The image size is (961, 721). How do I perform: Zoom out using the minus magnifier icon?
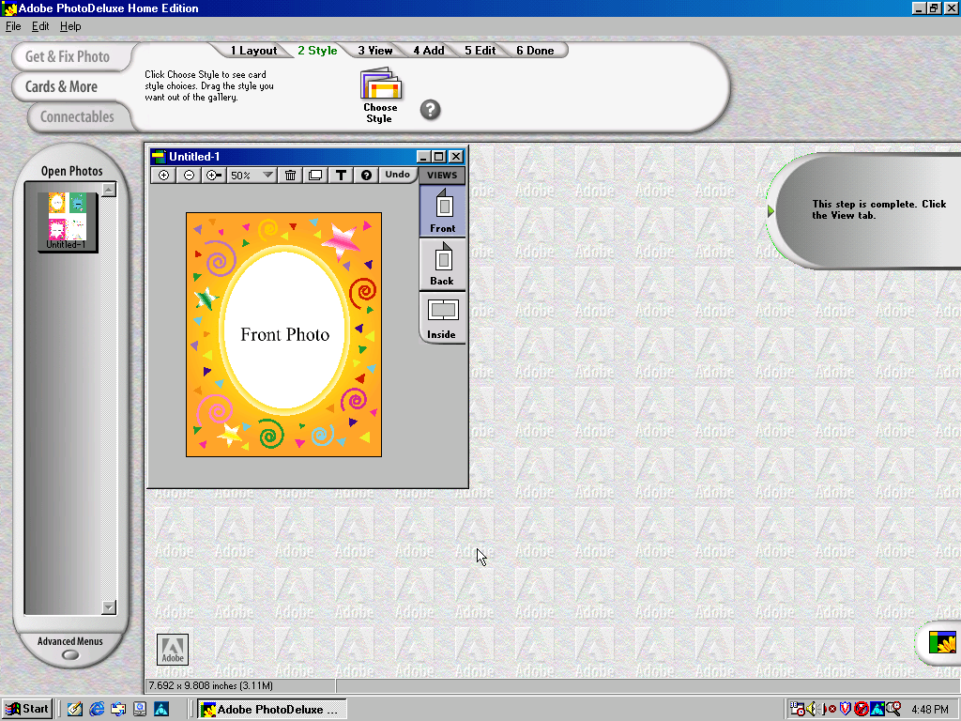tap(189, 176)
